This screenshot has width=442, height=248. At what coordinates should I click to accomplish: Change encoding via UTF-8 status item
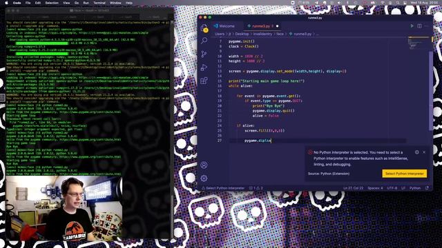tap(392, 188)
